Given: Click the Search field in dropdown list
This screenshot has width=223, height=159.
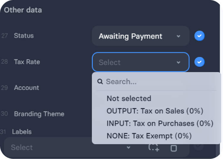Looking at the screenshot, I should click(x=156, y=82).
